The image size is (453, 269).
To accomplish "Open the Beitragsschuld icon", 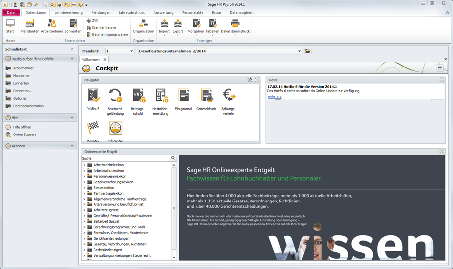I will click(x=138, y=96).
